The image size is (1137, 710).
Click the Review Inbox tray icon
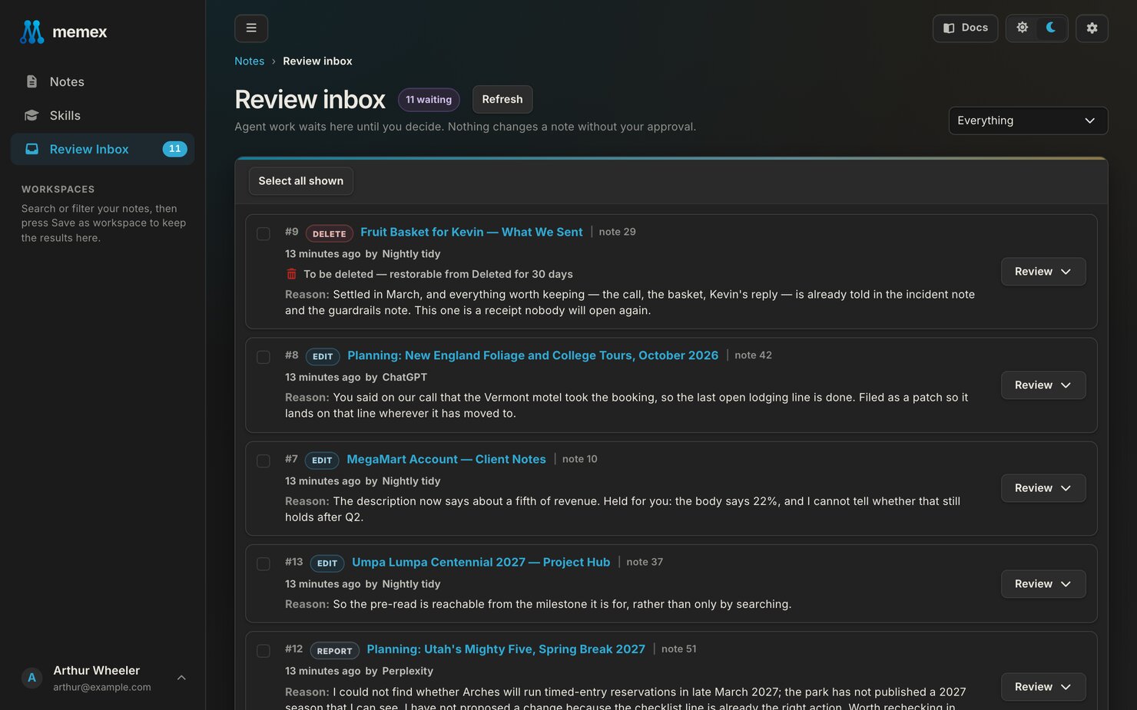31,149
